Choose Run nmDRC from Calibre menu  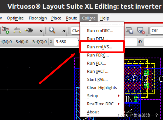coord(102,31)
